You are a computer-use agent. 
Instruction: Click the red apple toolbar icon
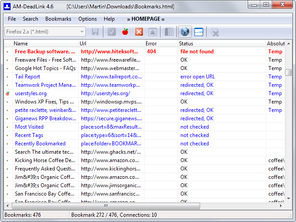click(125, 32)
